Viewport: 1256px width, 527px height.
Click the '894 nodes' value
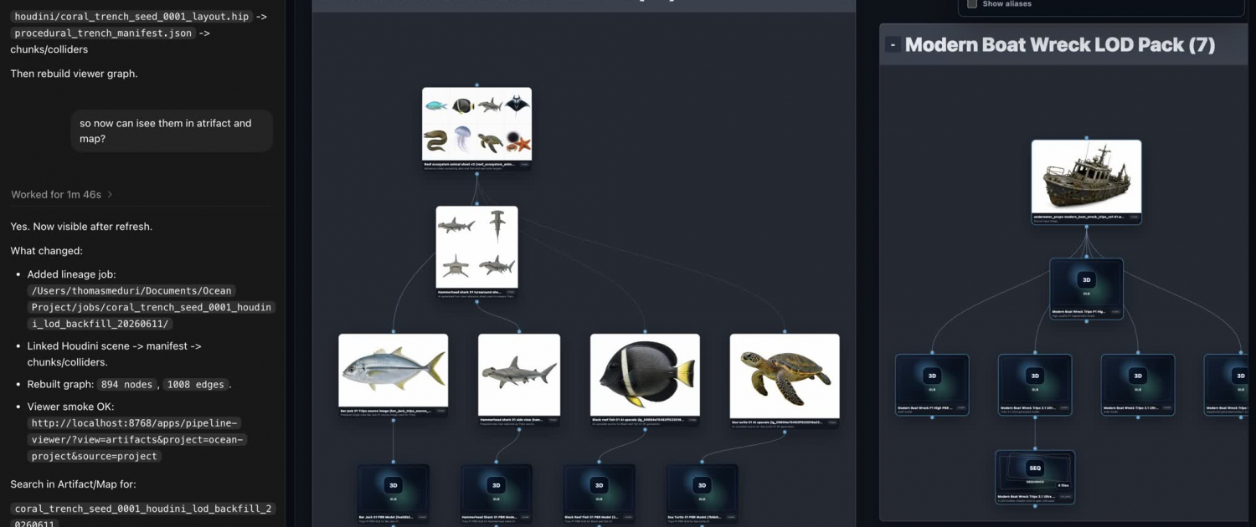tap(127, 384)
